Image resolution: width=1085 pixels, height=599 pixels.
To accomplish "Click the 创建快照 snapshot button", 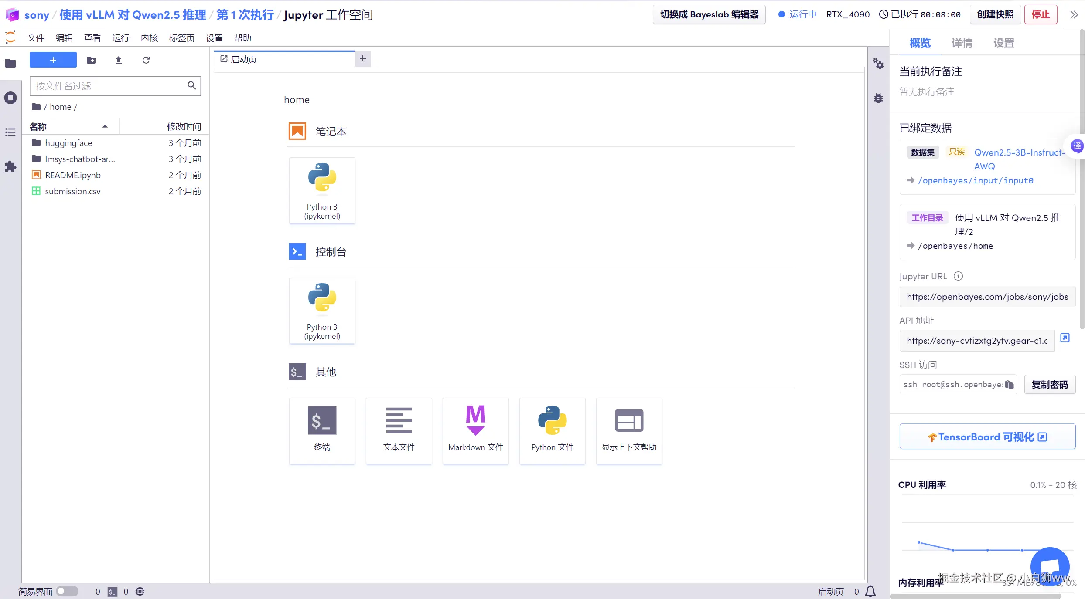I will (995, 14).
